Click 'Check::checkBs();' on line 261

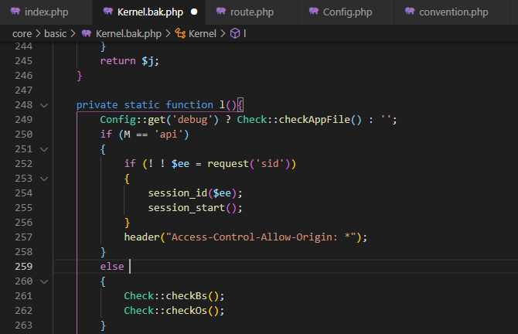[174, 296]
